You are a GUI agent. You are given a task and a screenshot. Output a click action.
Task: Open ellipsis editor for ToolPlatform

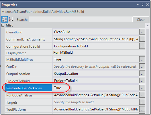pos(142,109)
